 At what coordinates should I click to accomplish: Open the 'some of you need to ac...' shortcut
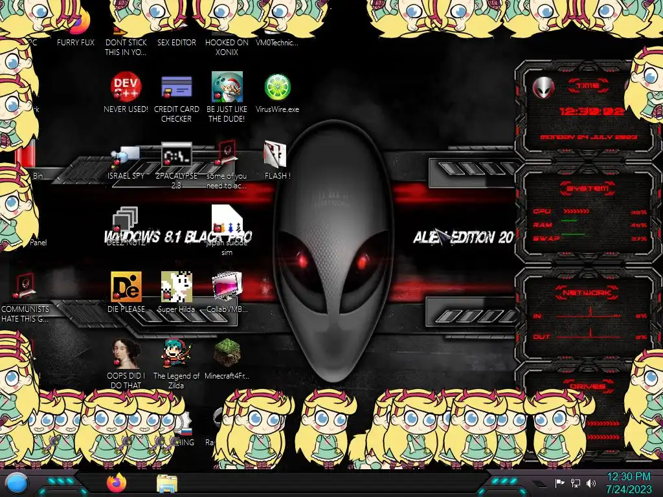227,153
